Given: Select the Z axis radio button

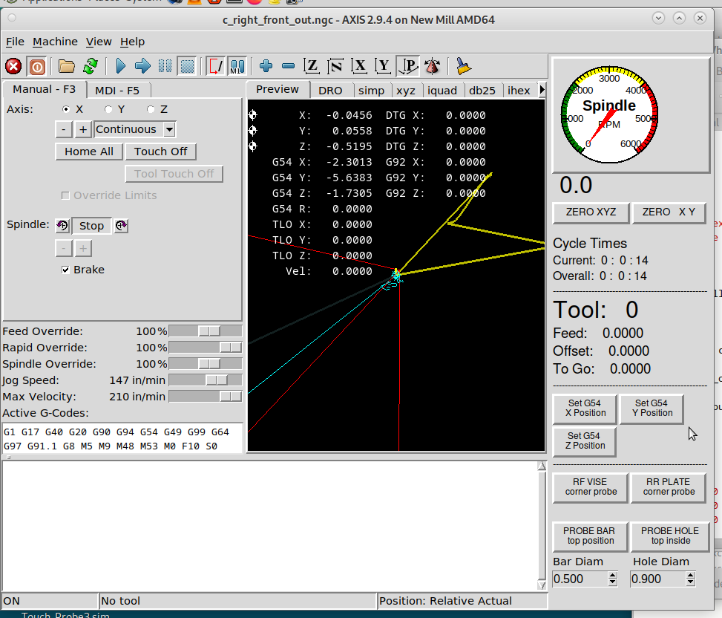Looking at the screenshot, I should [x=151, y=109].
